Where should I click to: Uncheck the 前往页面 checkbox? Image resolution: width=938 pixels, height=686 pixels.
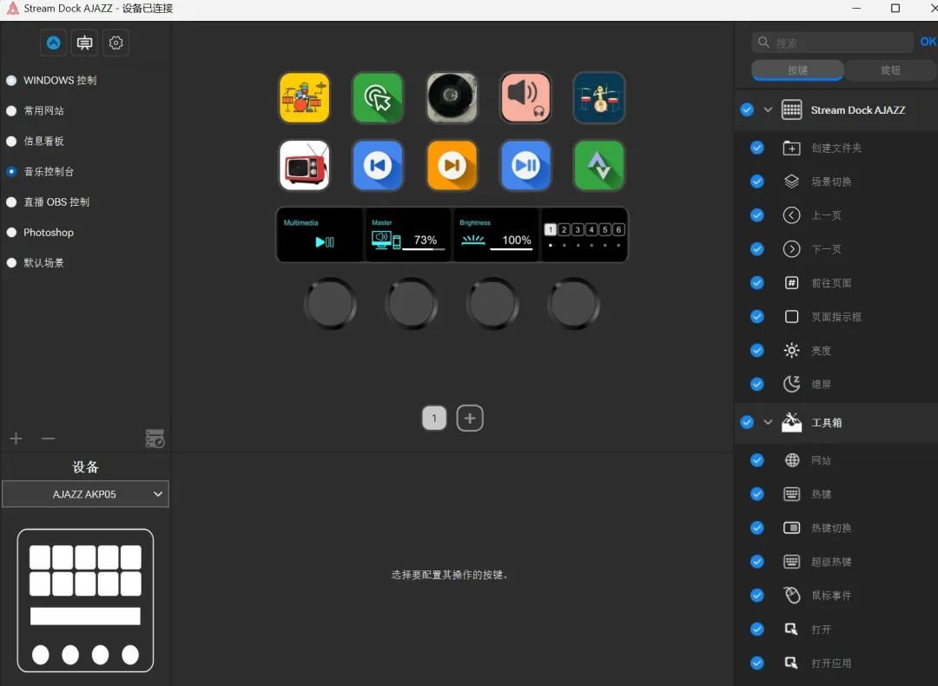click(x=756, y=282)
